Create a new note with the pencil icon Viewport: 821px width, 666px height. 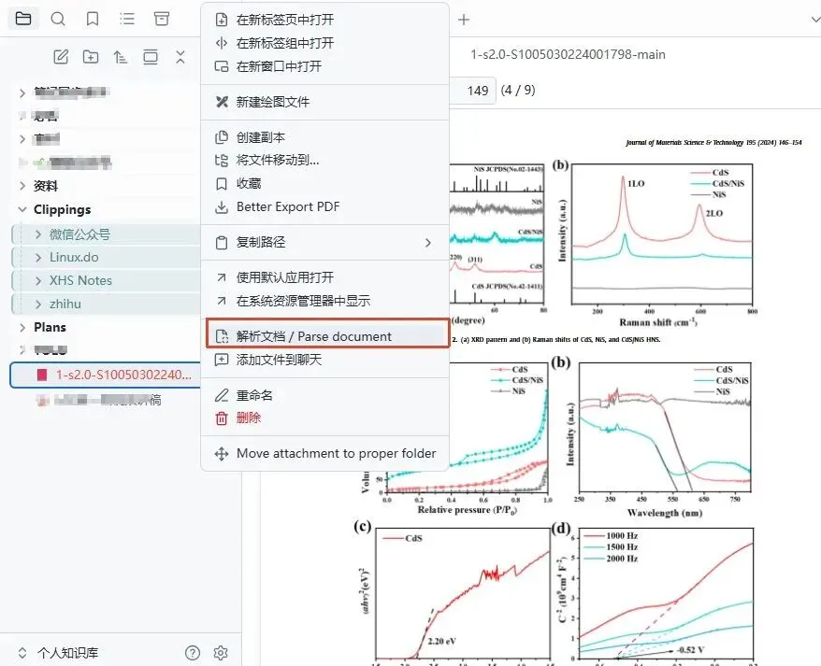tap(61, 56)
